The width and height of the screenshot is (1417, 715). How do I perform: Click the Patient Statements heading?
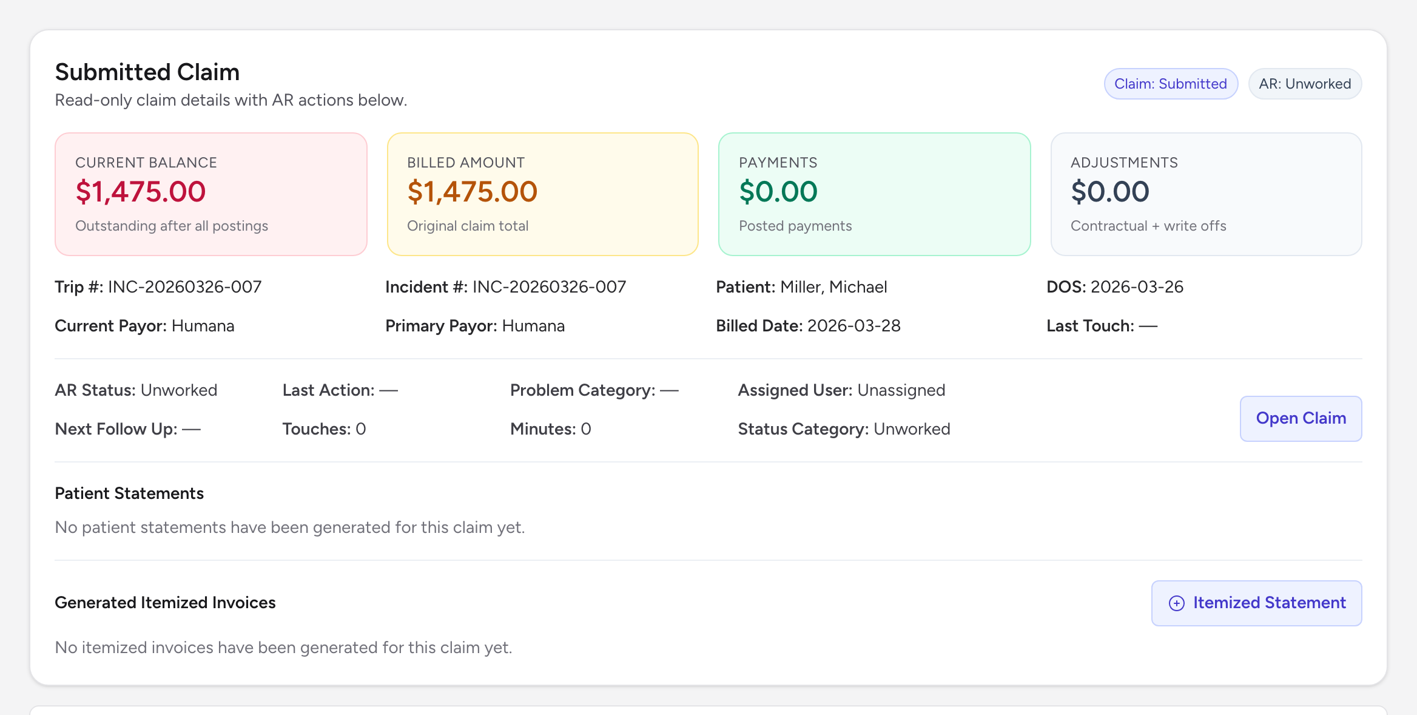point(129,493)
